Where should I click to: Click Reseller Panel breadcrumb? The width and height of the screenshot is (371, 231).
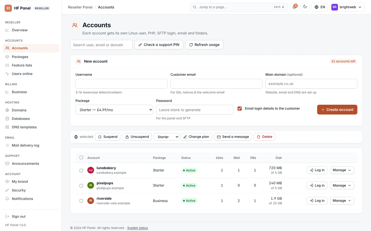80,7
